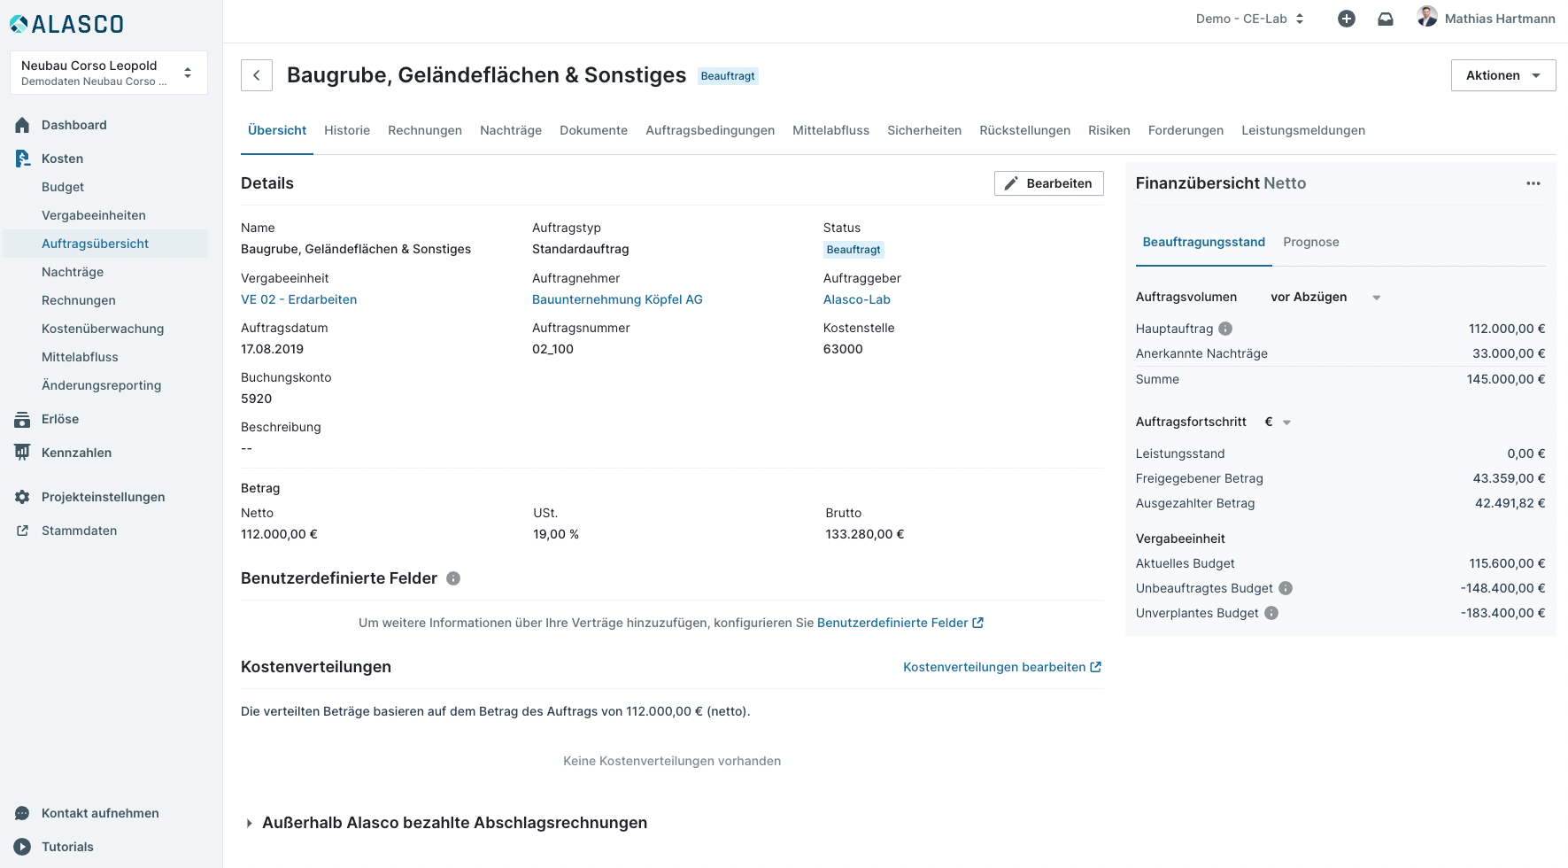Open the three-dot menu in Finanzübersicht
This screenshot has height=868, width=1568.
pyautogui.click(x=1533, y=183)
